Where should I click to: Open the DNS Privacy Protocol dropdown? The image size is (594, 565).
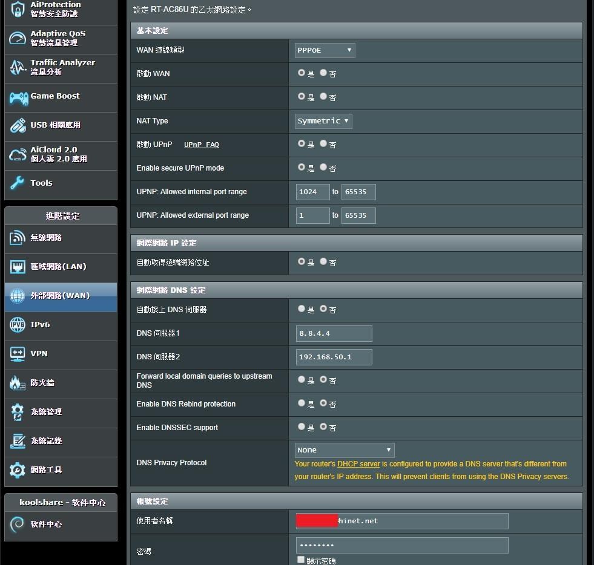coord(345,450)
